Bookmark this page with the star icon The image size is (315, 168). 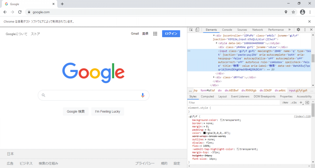point(293,12)
